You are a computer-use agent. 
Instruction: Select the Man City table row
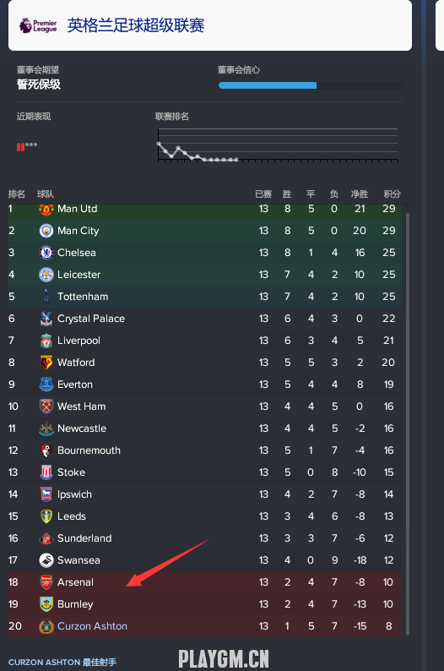(x=204, y=231)
